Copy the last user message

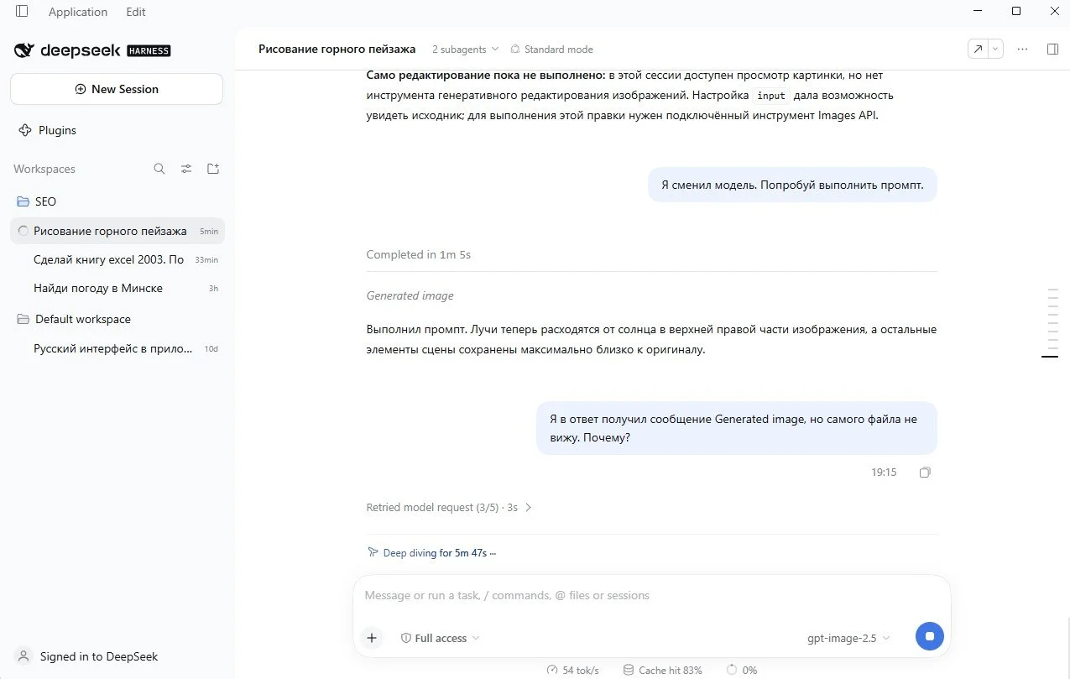pos(925,473)
